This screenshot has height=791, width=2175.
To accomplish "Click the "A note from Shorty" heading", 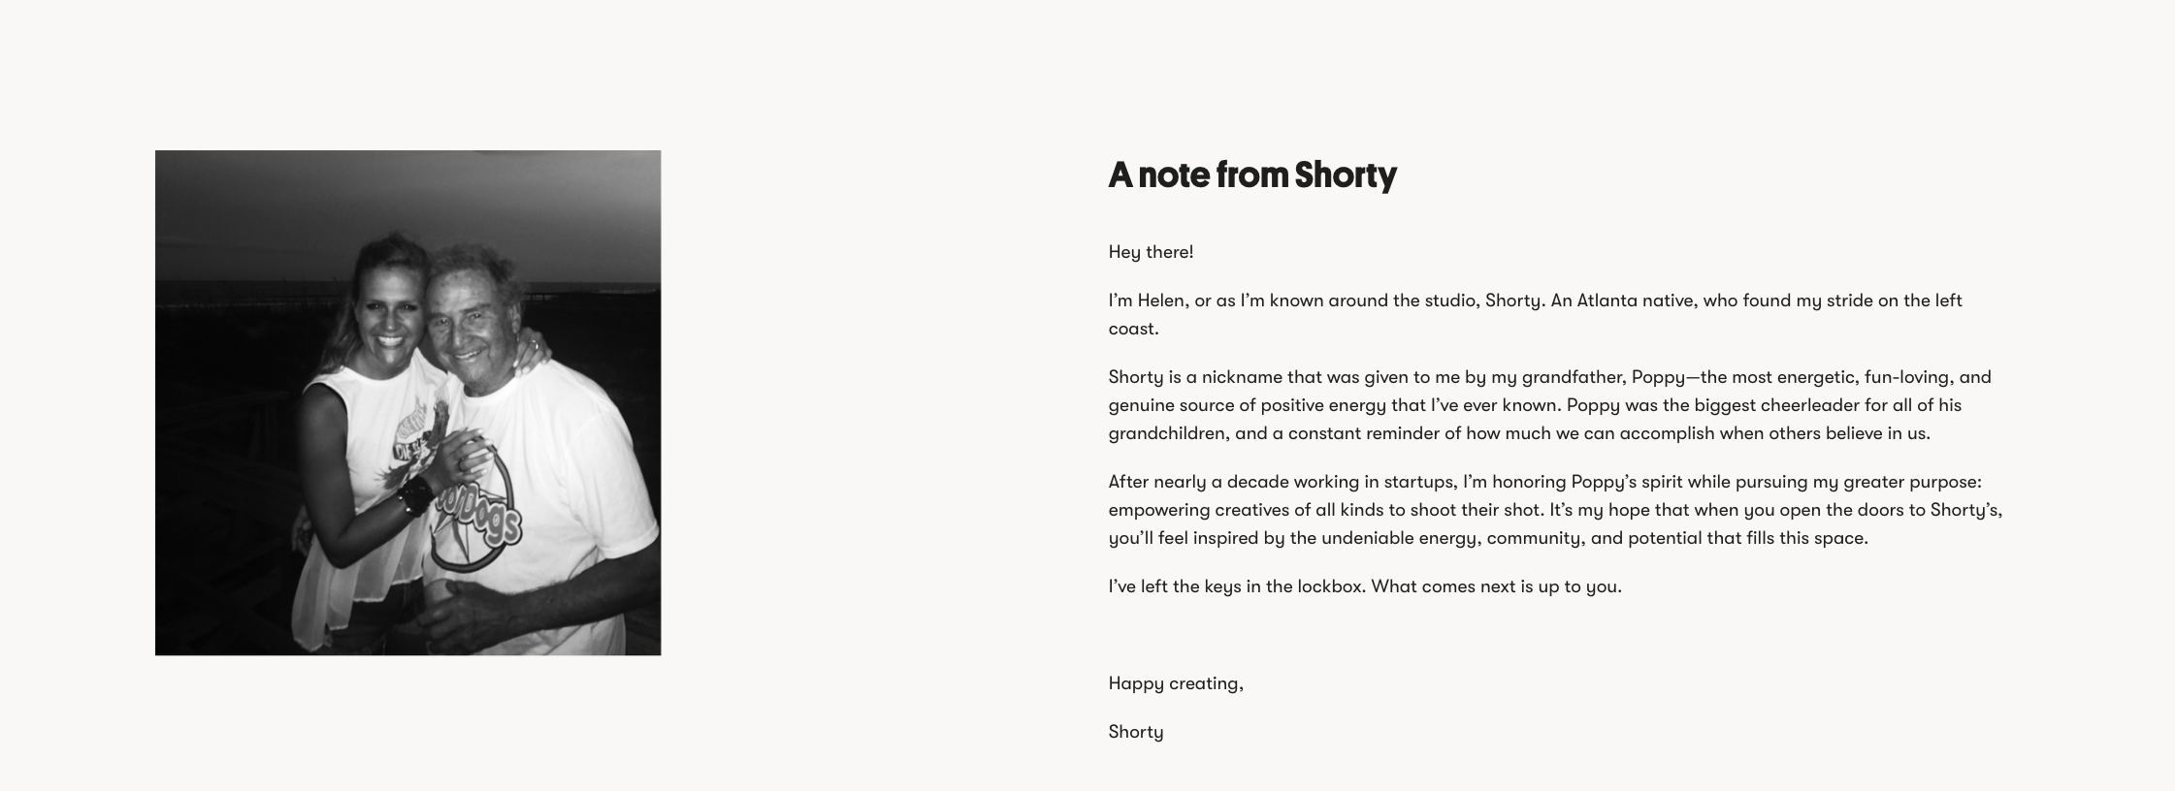I will pyautogui.click(x=1251, y=175).
